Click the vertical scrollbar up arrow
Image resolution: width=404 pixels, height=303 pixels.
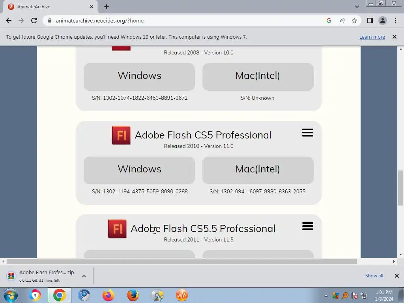click(x=400, y=49)
